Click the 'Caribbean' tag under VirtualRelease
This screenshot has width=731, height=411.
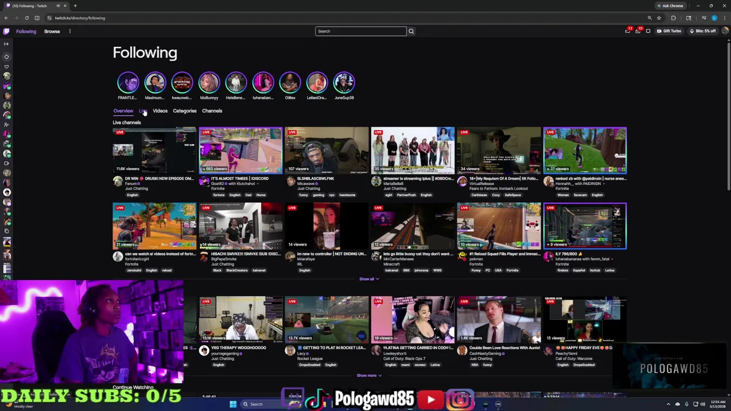(x=479, y=195)
